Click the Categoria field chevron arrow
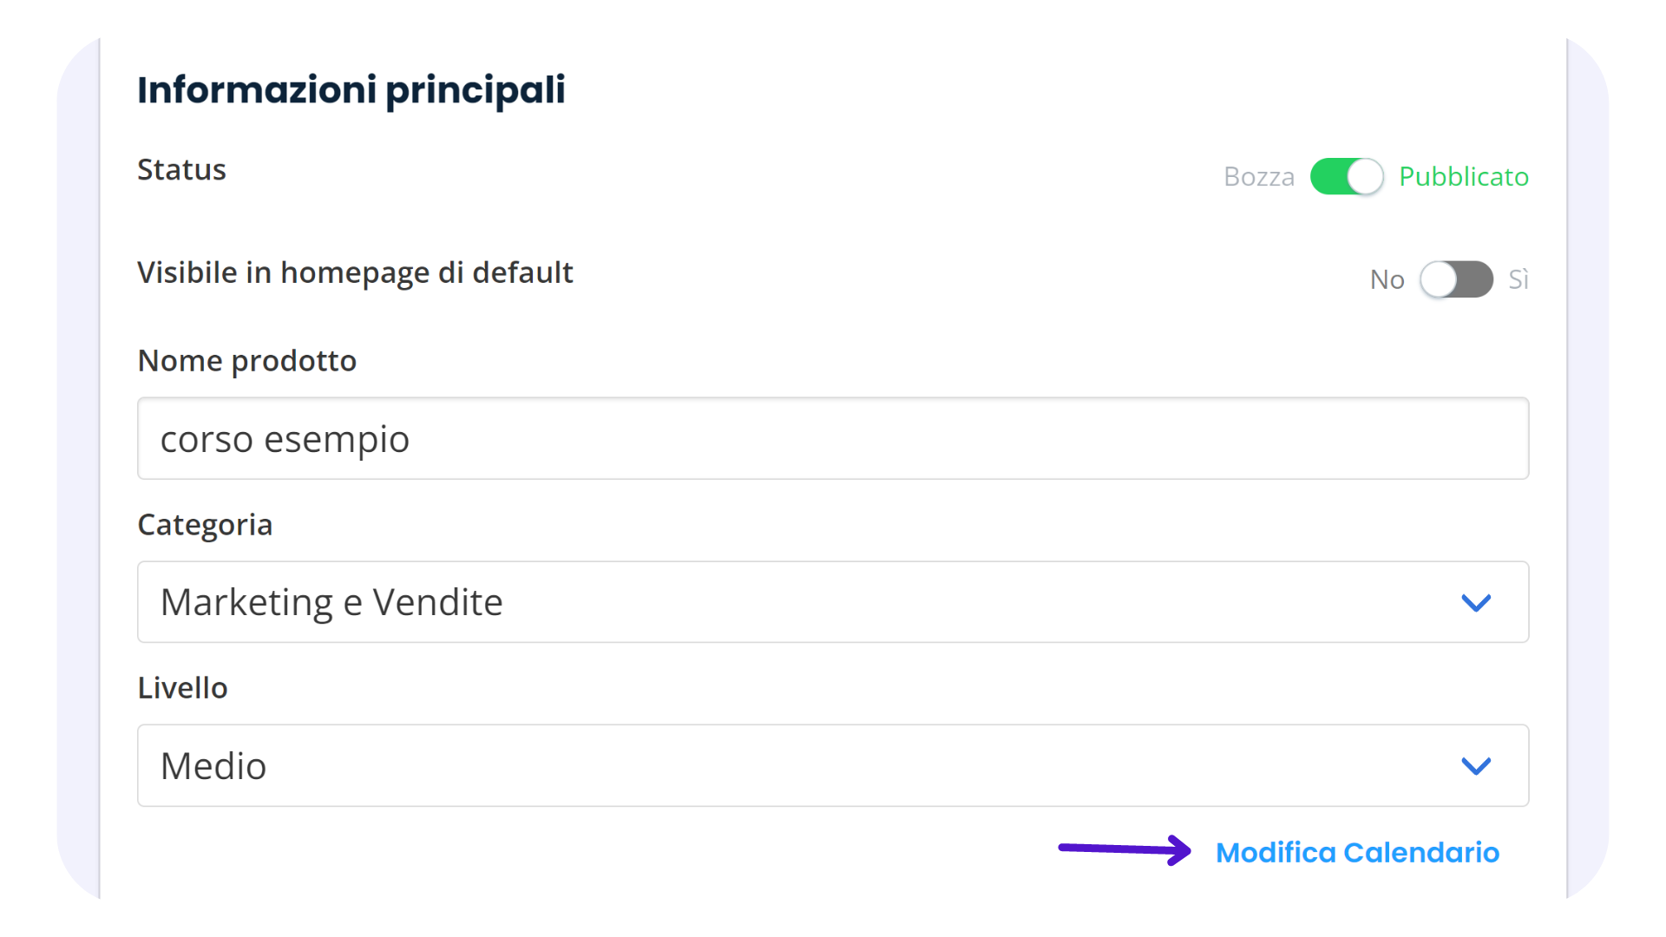Image resolution: width=1666 pixels, height=937 pixels. (1475, 602)
